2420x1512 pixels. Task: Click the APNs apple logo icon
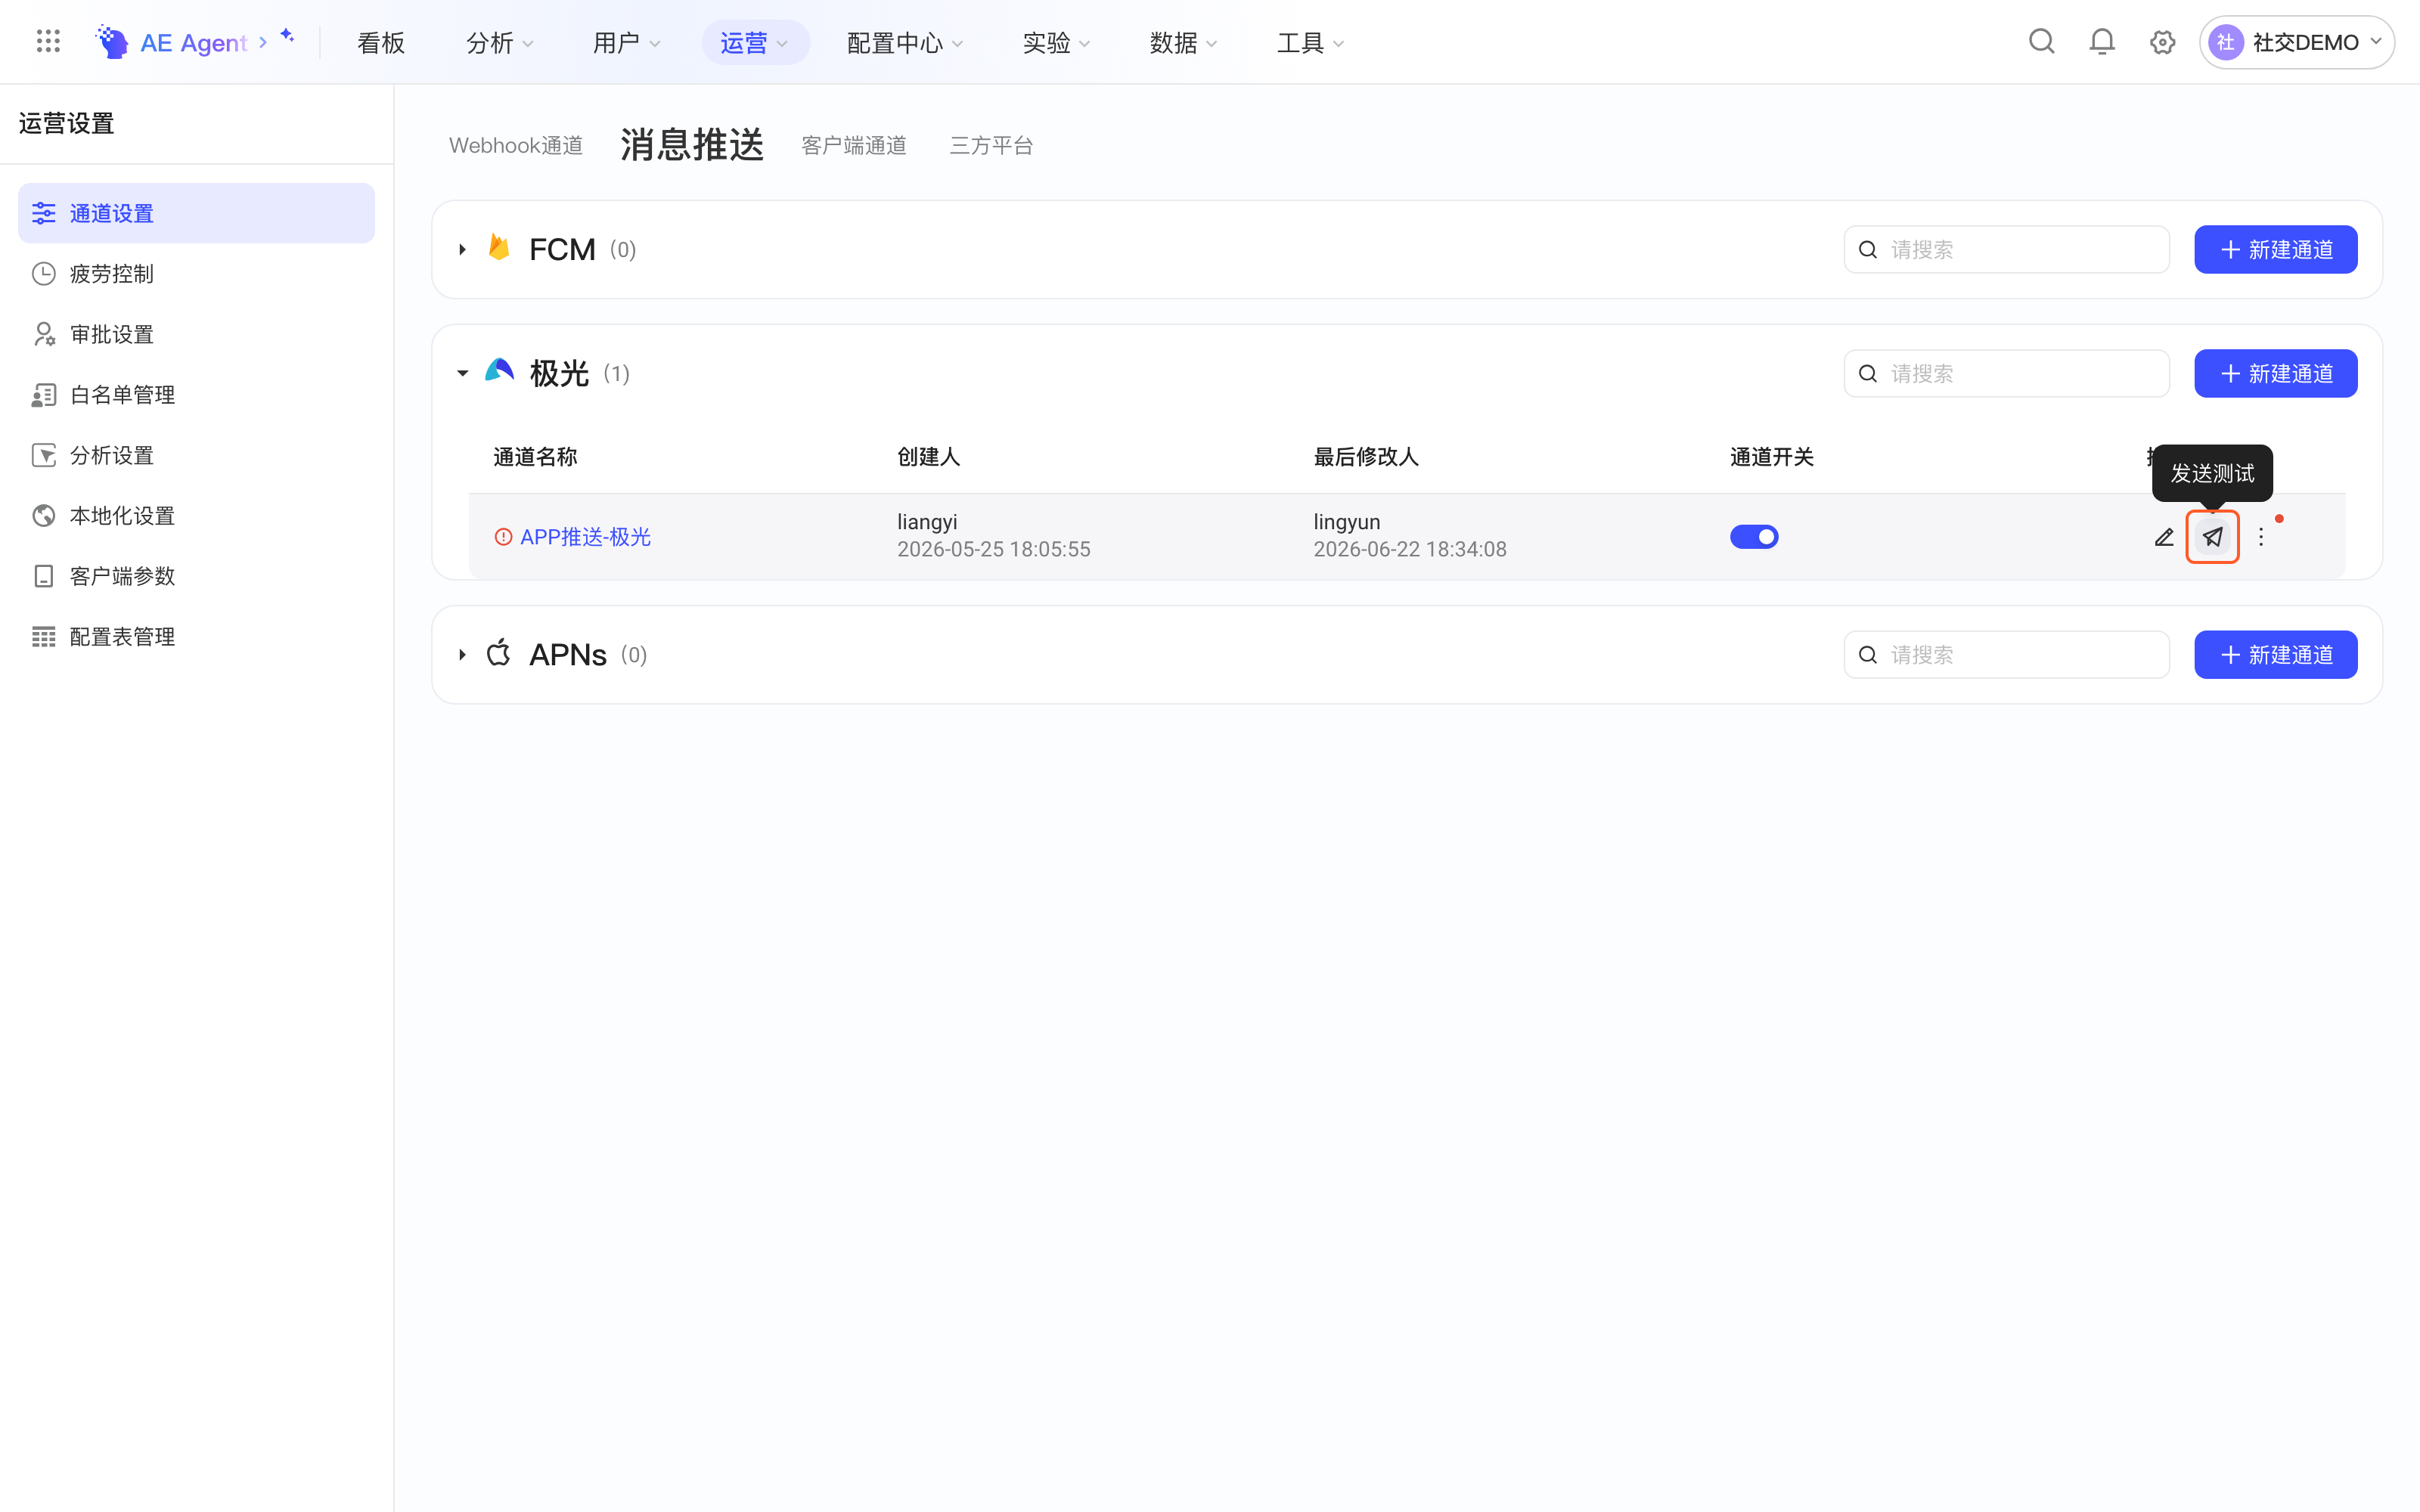[499, 653]
